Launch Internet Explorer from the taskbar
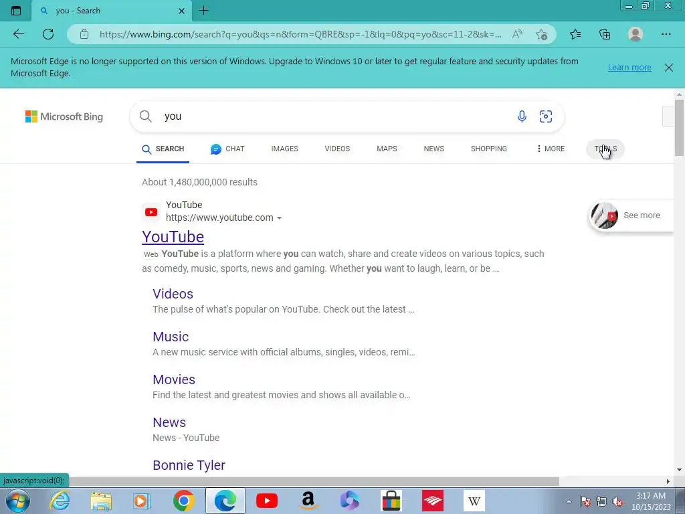 [x=60, y=501]
